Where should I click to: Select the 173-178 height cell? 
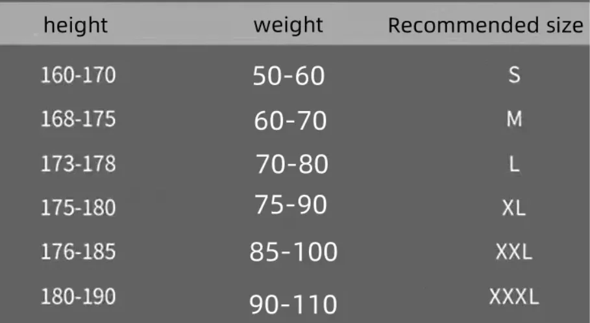coord(79,164)
